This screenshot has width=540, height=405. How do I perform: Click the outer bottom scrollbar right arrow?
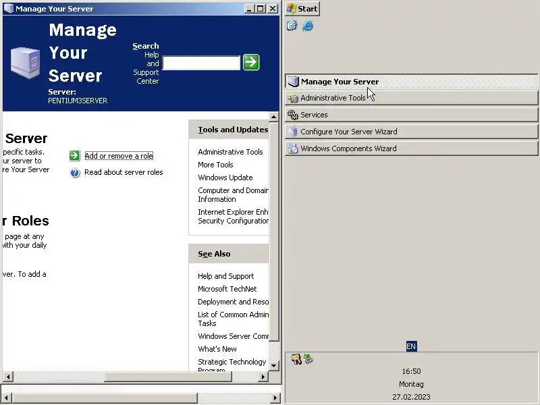pos(275,398)
